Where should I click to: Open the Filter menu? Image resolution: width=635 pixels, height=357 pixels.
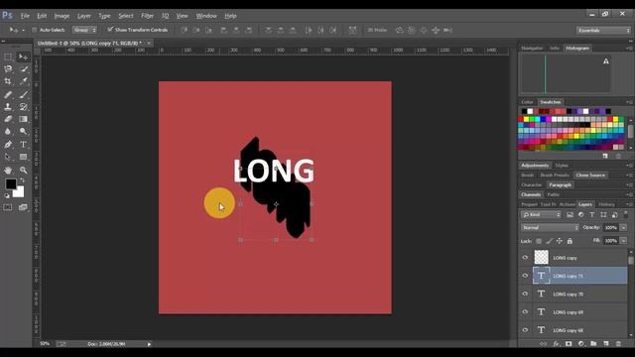pos(148,16)
